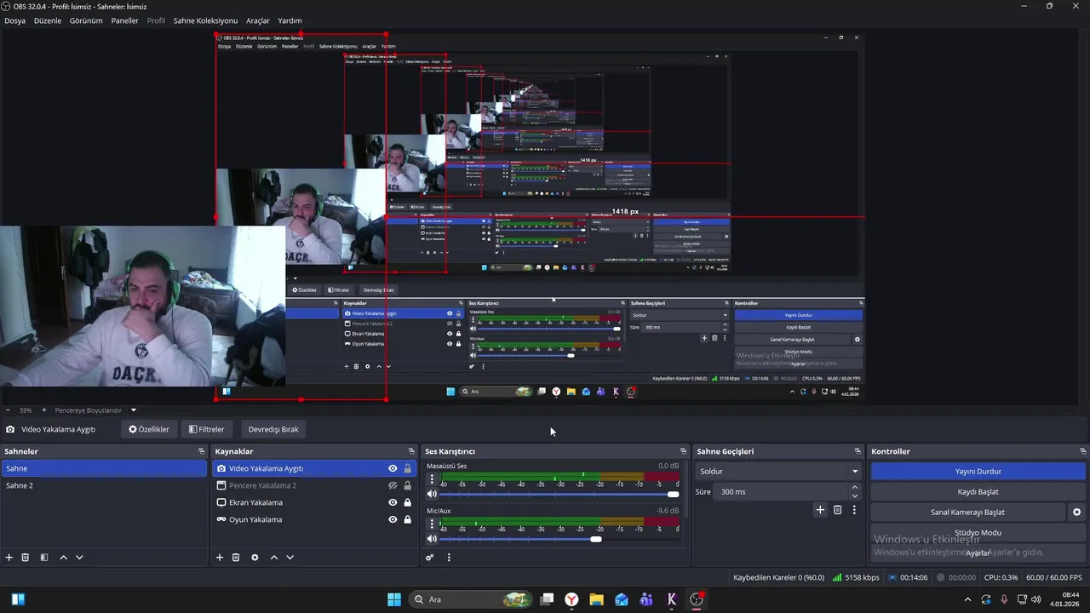
Task: Show hidden system tray icons chevron
Action: click(x=967, y=599)
